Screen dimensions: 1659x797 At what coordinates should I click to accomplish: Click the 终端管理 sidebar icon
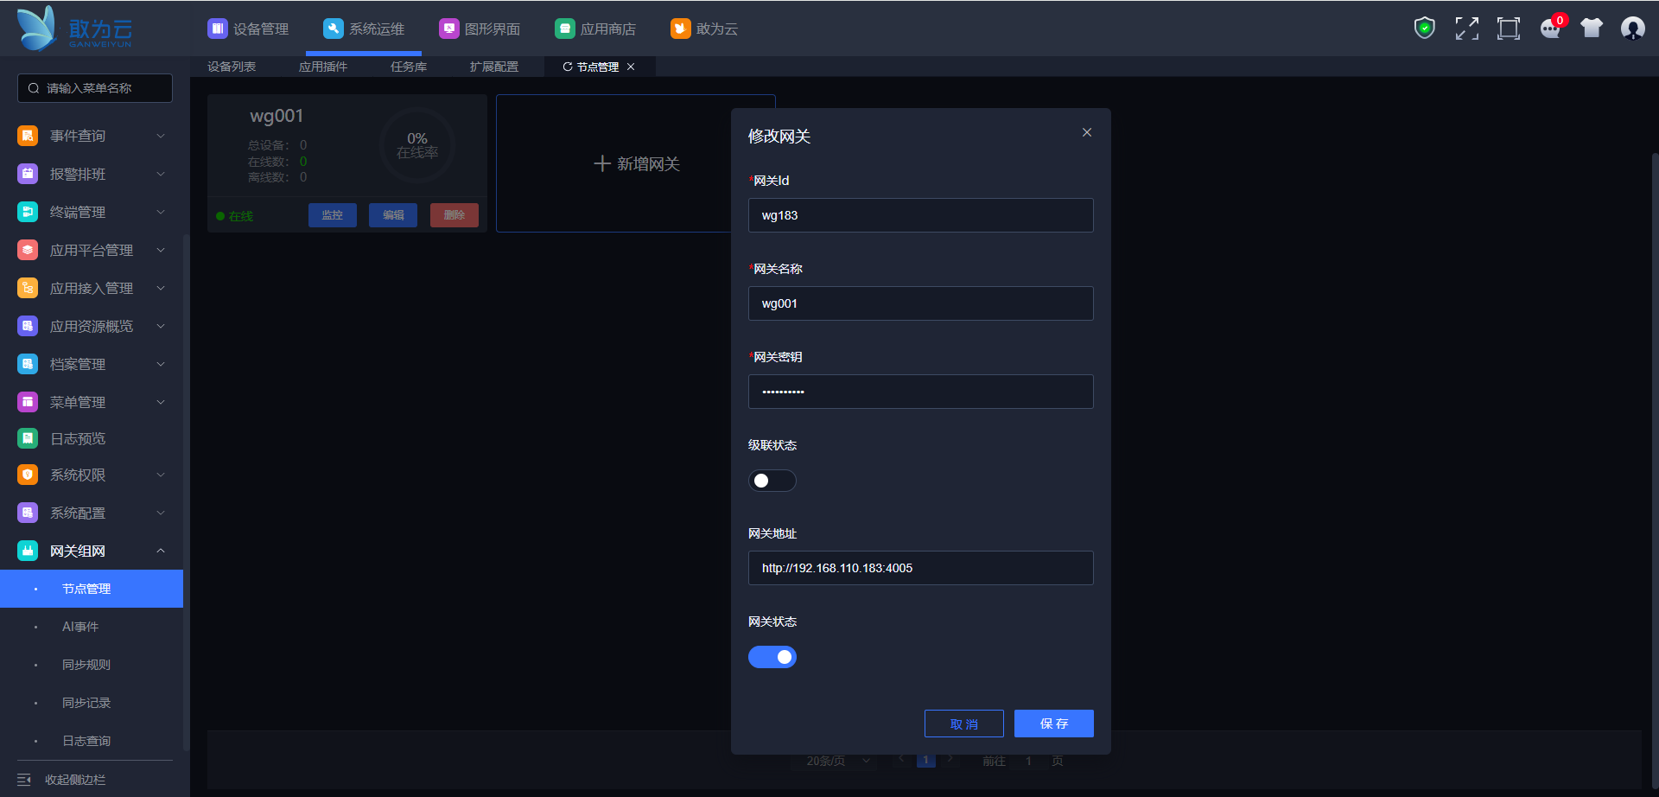(28, 212)
